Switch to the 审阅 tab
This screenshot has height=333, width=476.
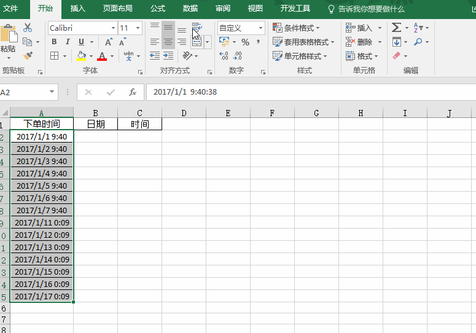click(223, 9)
